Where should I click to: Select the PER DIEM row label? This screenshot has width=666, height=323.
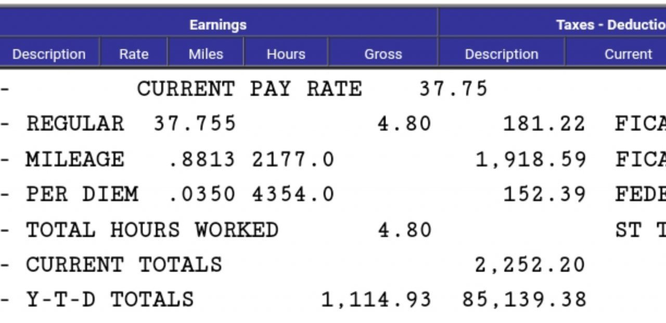82,194
